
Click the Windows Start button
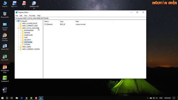point(2,98)
